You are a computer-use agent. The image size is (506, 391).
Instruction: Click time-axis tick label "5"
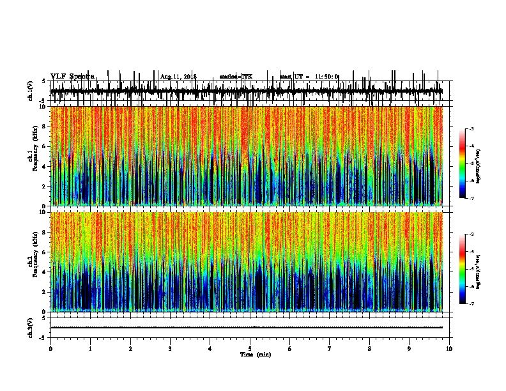tap(250, 349)
